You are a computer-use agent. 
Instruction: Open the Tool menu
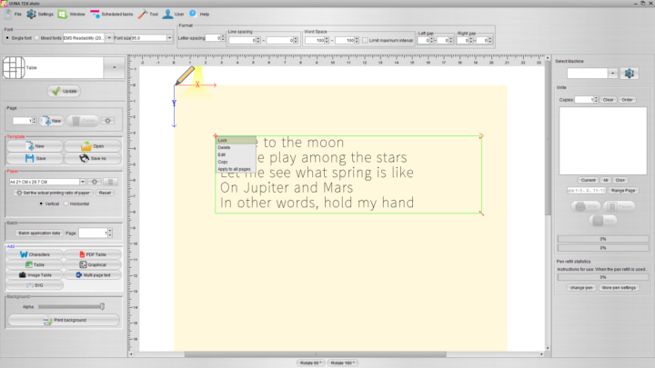click(148, 15)
